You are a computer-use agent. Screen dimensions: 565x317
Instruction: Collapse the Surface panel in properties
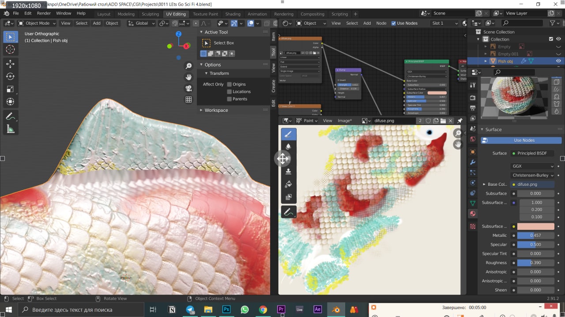tap(482, 129)
